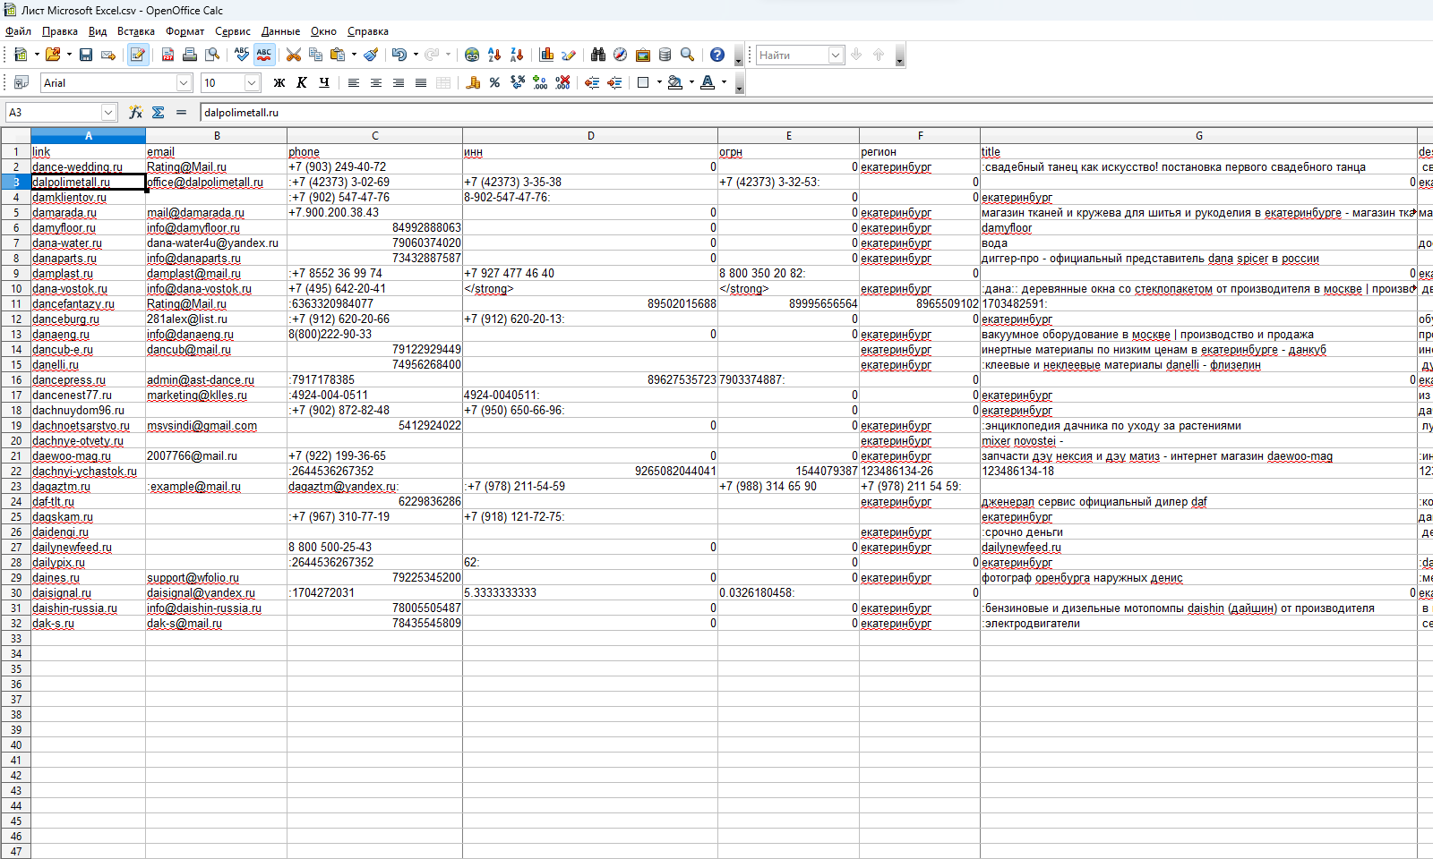Open the Navigator compass icon

pyautogui.click(x=620, y=55)
